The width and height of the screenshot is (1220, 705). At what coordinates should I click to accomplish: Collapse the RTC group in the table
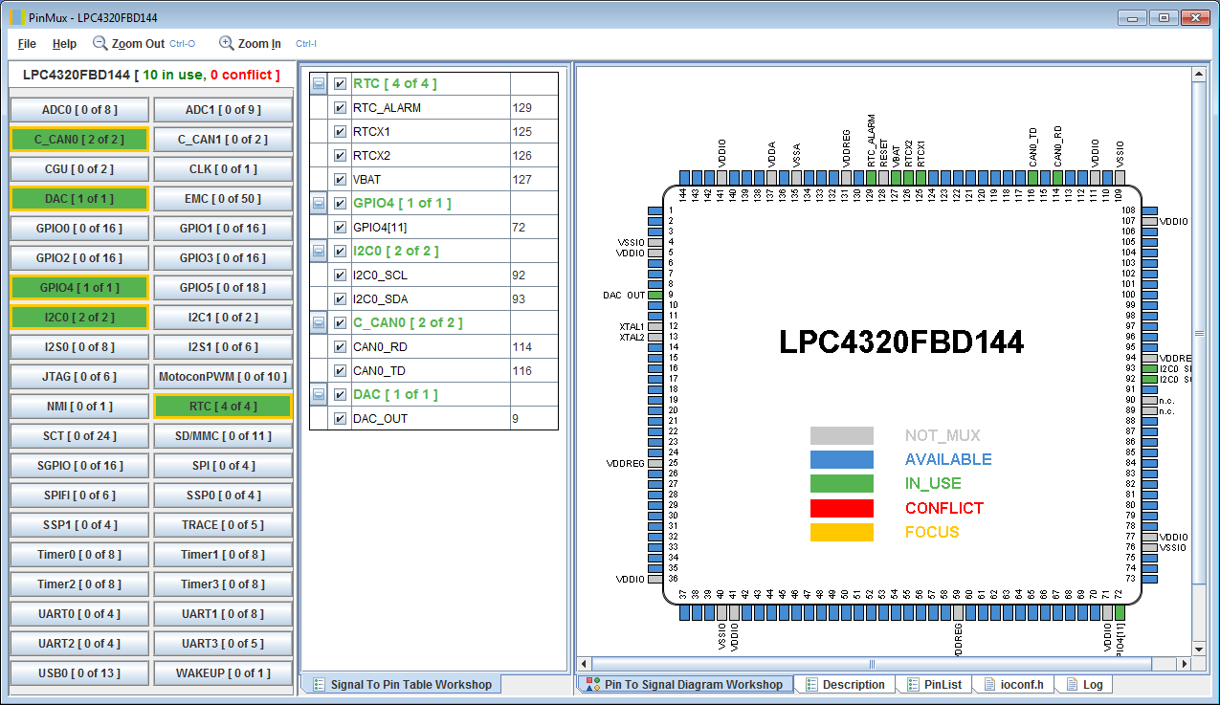(319, 84)
